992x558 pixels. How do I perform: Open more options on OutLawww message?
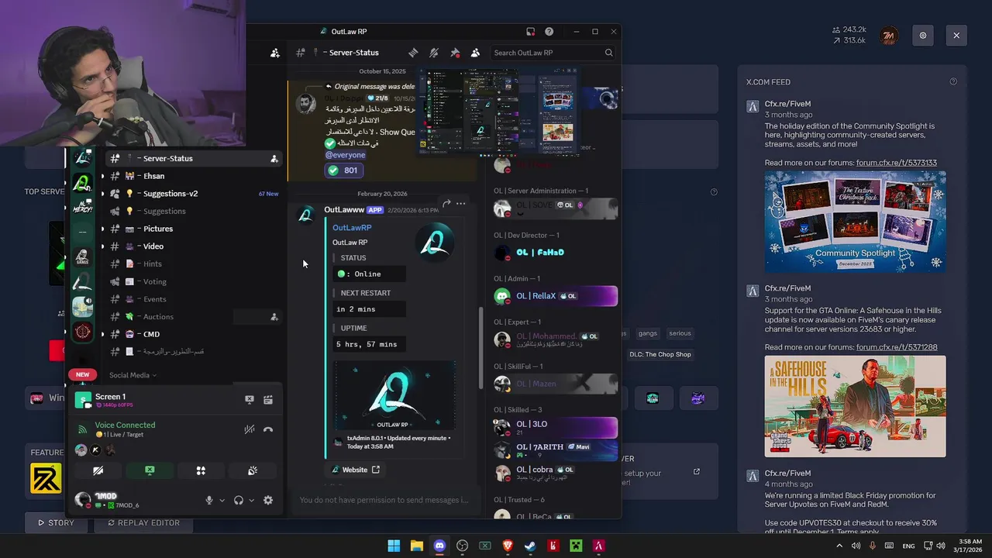[x=460, y=204]
